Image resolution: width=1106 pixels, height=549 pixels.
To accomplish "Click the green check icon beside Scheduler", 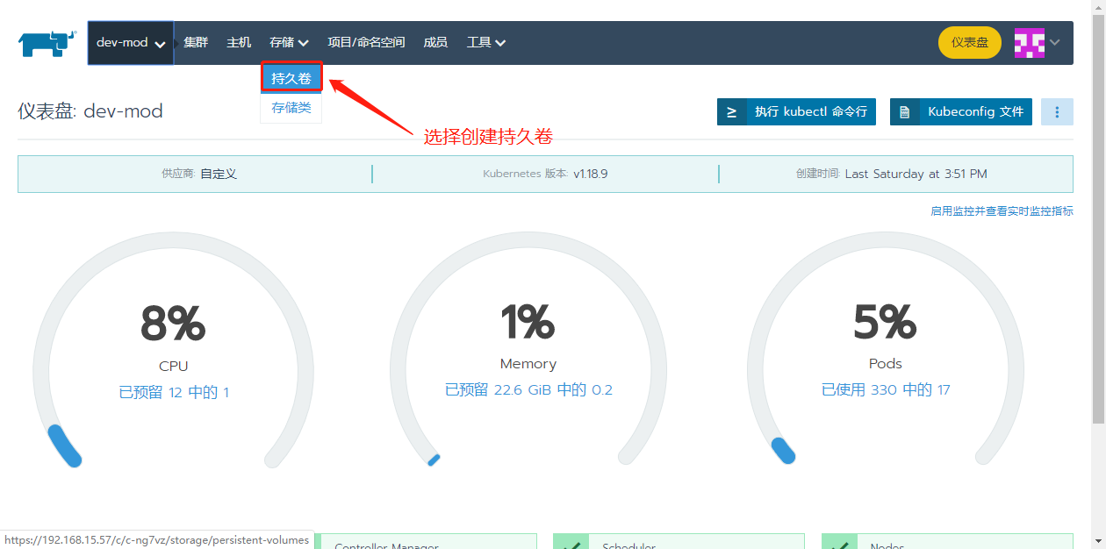I will coord(571,545).
